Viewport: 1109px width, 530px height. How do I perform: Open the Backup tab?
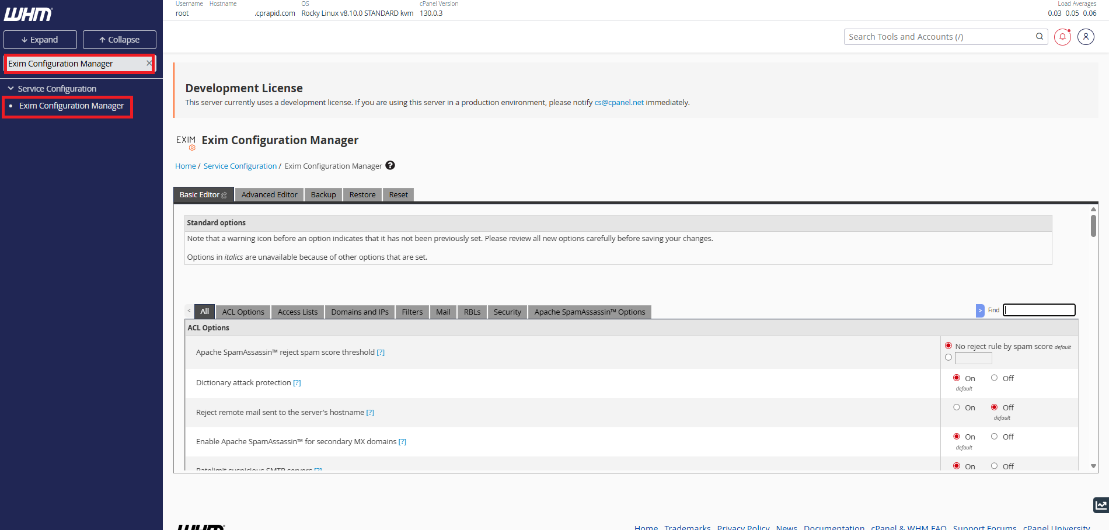tap(323, 194)
